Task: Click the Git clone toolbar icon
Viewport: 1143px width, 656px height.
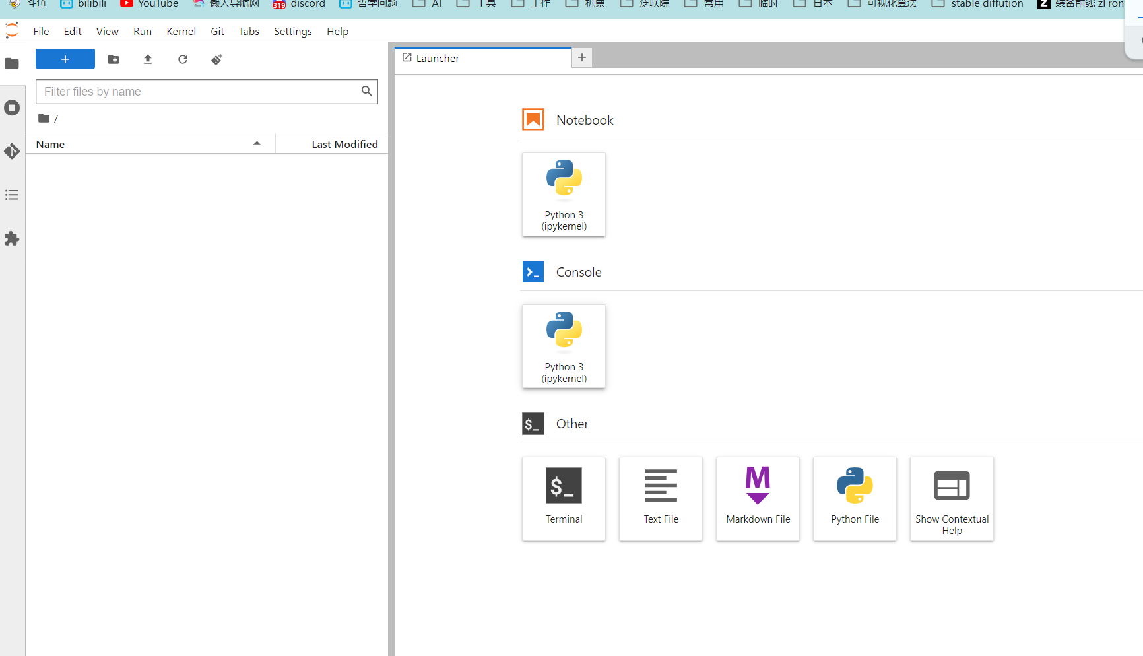Action: click(x=216, y=59)
